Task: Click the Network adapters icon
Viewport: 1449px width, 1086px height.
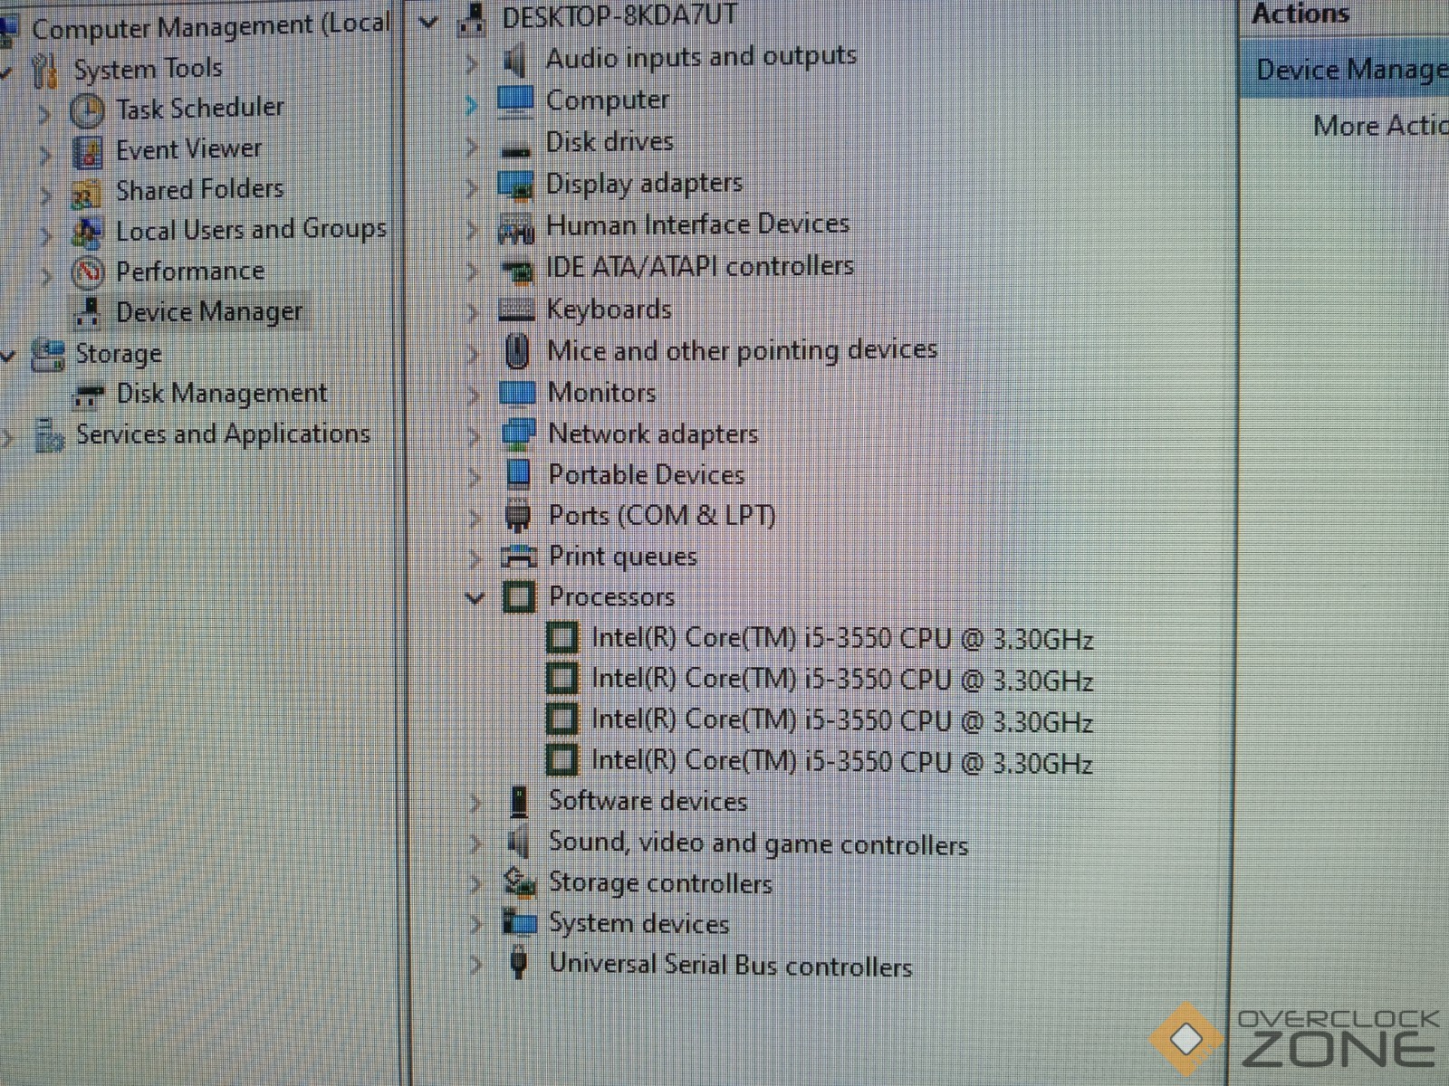Action: pos(519,434)
